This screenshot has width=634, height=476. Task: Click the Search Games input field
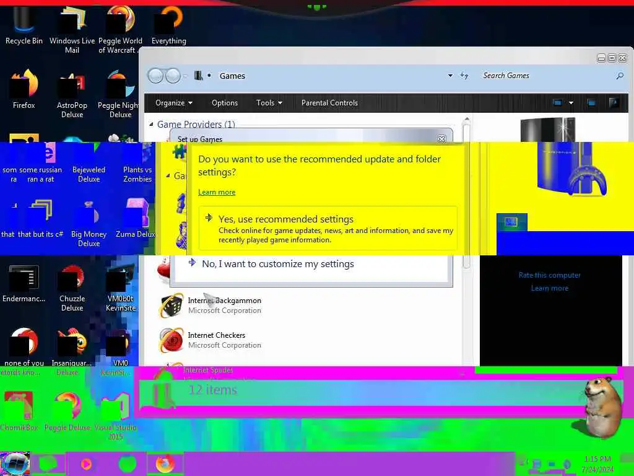[x=546, y=76]
